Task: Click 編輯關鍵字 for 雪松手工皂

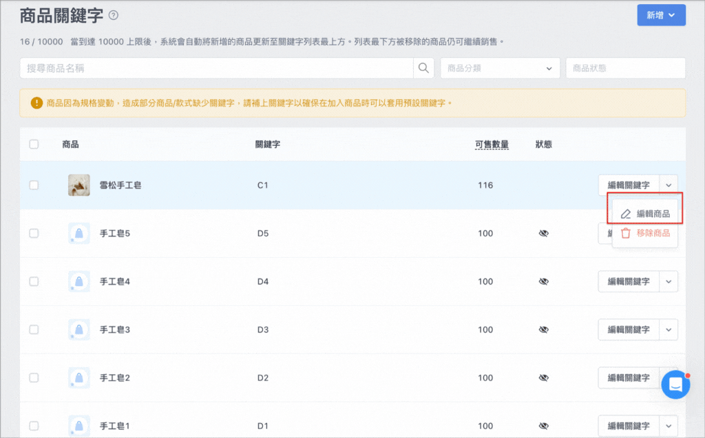Action: [x=629, y=185]
